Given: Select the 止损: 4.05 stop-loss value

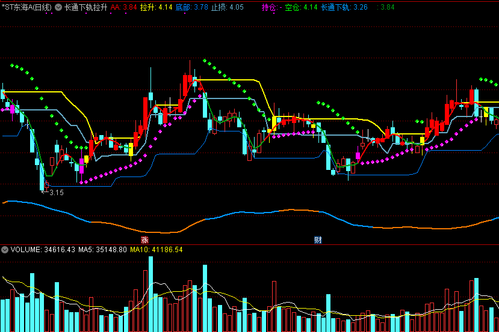Looking at the screenshot, I should 227,7.
